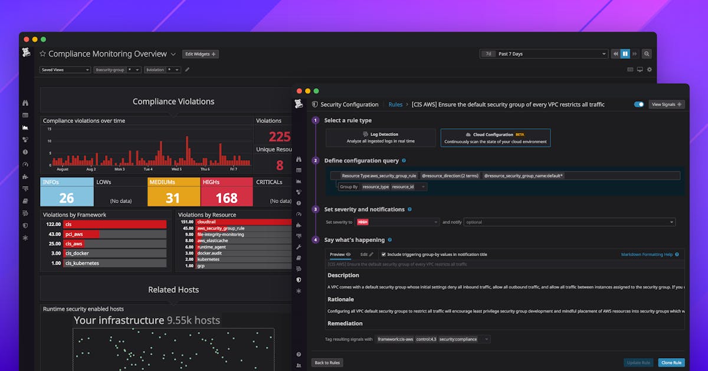This screenshot has height=371, width=708.
Task: Switch to the Edit tab
Action: point(366,254)
